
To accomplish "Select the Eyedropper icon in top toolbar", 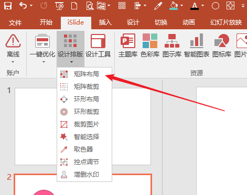I will click(x=158, y=6).
